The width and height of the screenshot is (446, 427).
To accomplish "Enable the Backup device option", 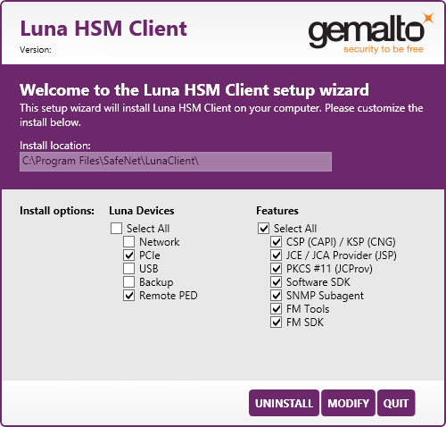I will pyautogui.click(x=128, y=282).
